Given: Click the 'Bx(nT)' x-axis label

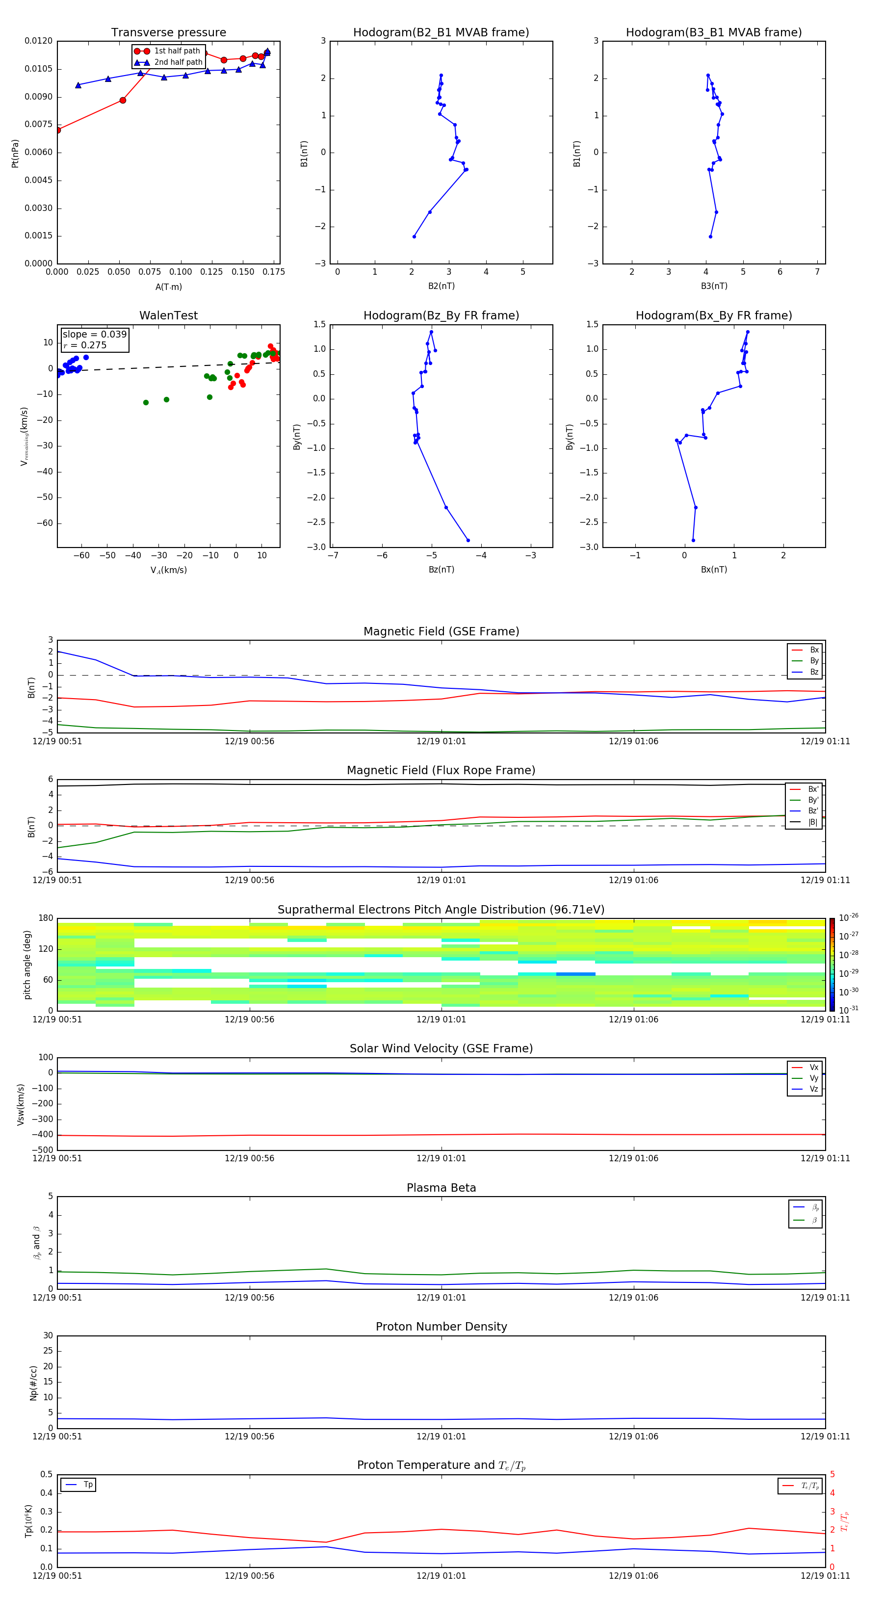Looking at the screenshot, I should [714, 570].
